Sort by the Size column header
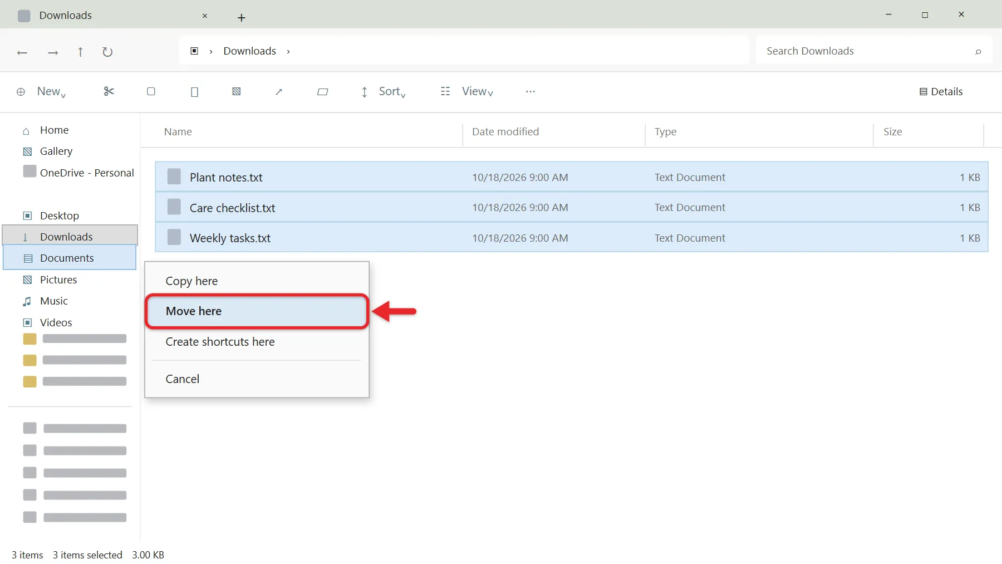The width and height of the screenshot is (1002, 564). 892,131
